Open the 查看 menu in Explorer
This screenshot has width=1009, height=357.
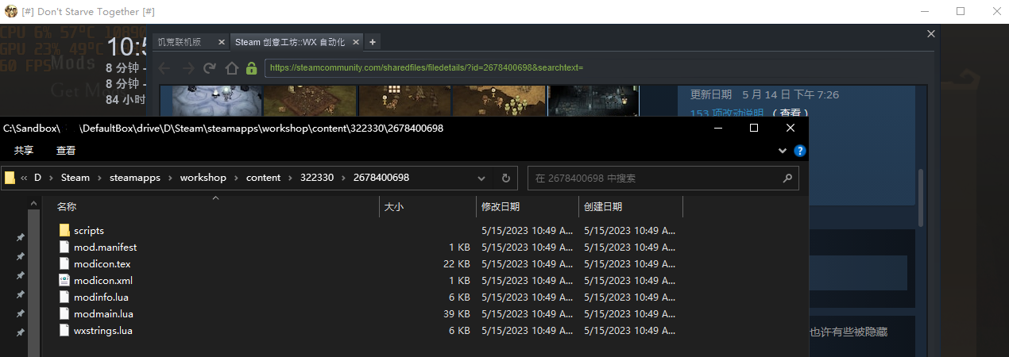pyautogui.click(x=66, y=150)
